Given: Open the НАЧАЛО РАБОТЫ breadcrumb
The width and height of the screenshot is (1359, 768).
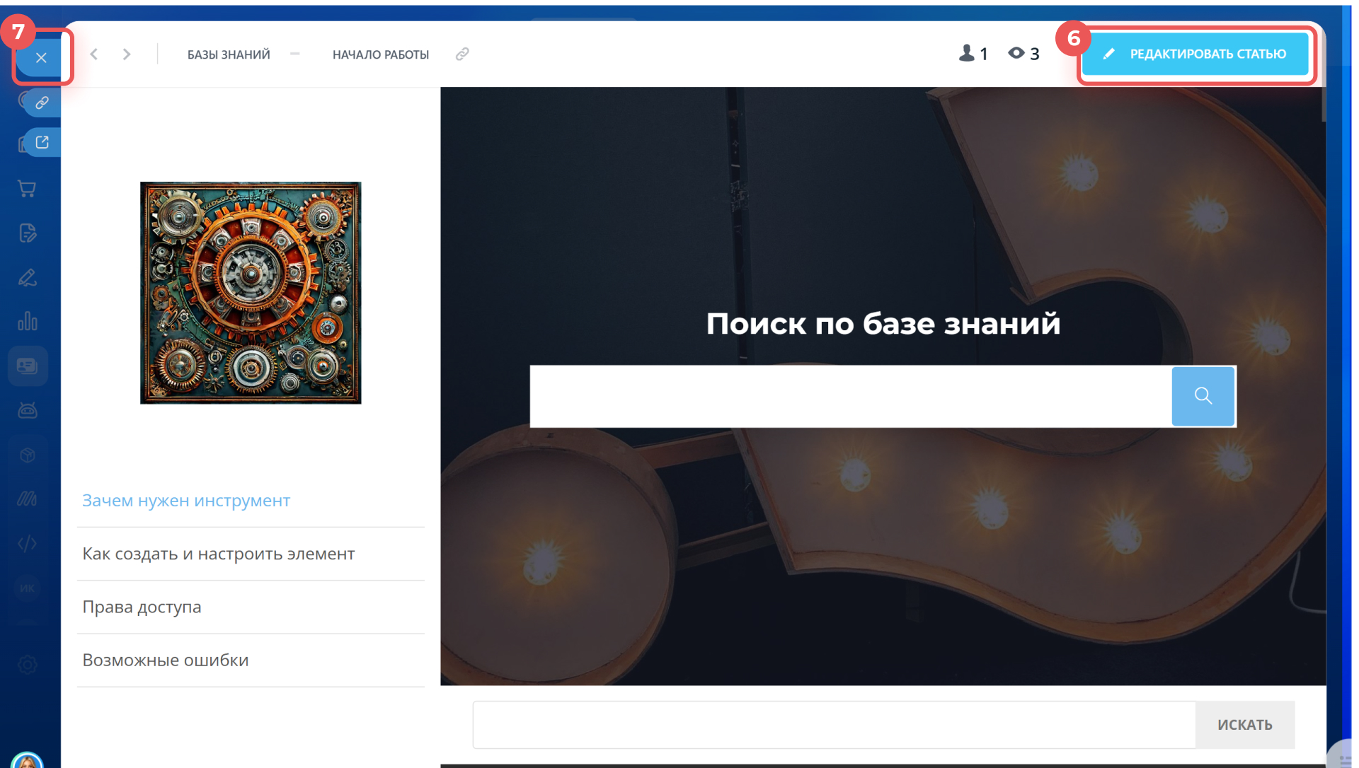Looking at the screenshot, I should [x=380, y=54].
